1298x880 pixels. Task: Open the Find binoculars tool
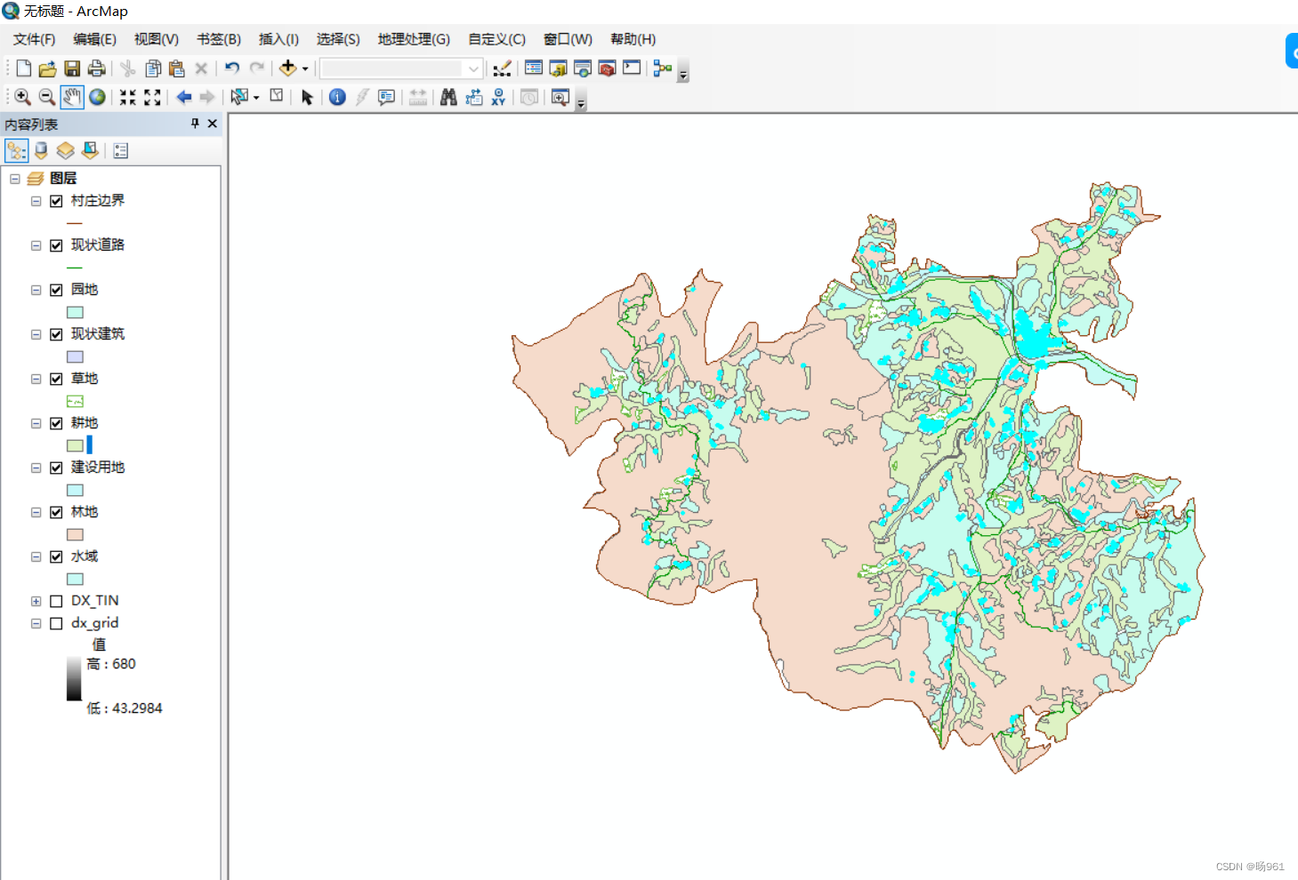coord(448,97)
